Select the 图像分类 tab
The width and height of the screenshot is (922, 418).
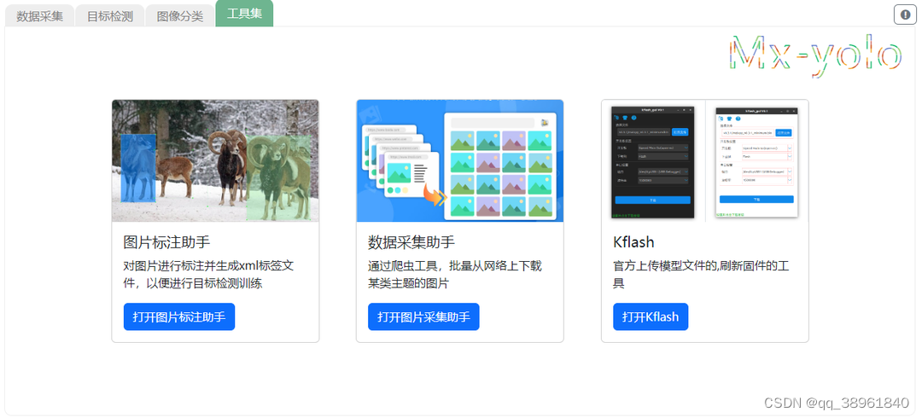180,15
